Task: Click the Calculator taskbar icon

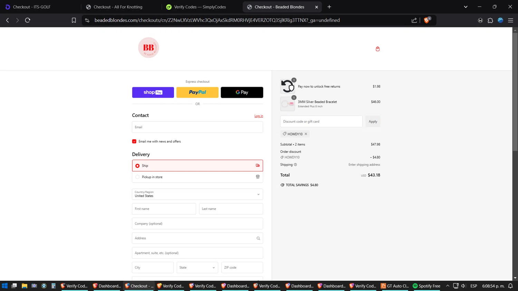Action: point(54,286)
